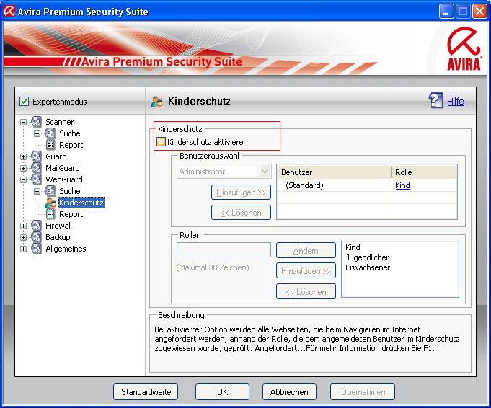The width and height of the screenshot is (491, 408).
Task: Expand the Allgemeines tree node
Action: point(23,249)
